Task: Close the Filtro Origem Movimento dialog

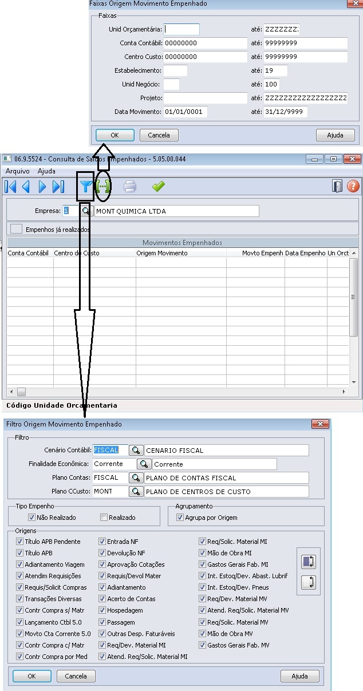Action: [x=319, y=424]
